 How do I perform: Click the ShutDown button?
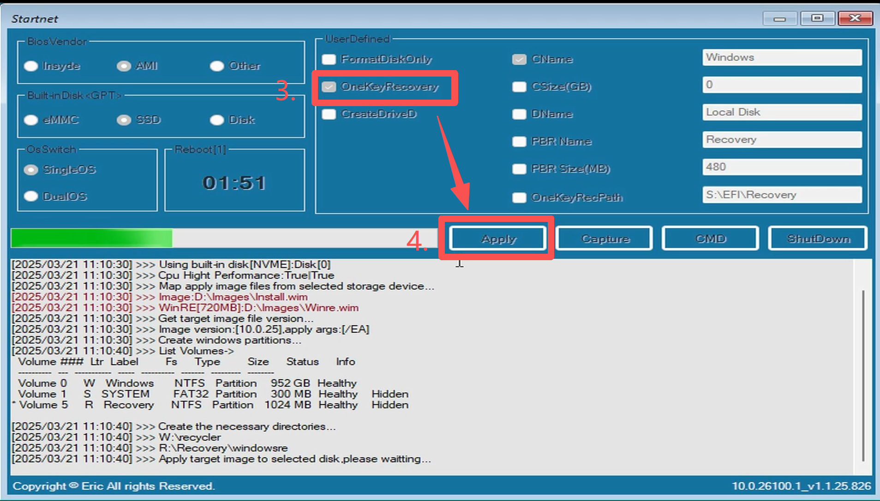click(818, 239)
